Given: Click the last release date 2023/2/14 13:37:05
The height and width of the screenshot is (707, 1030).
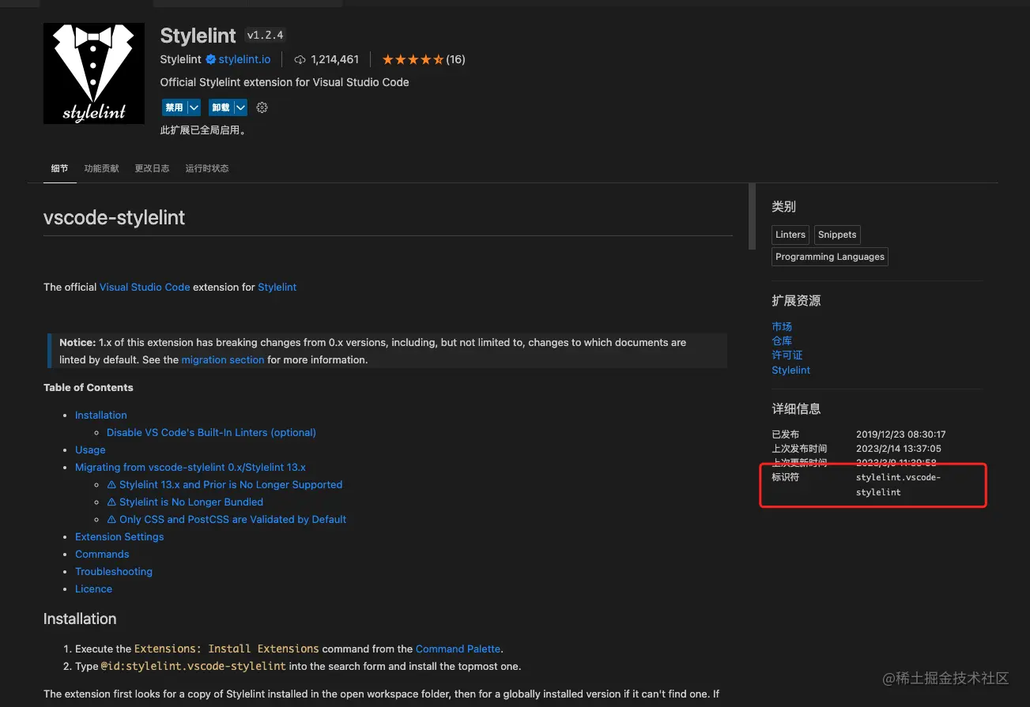Looking at the screenshot, I should pos(899,449).
